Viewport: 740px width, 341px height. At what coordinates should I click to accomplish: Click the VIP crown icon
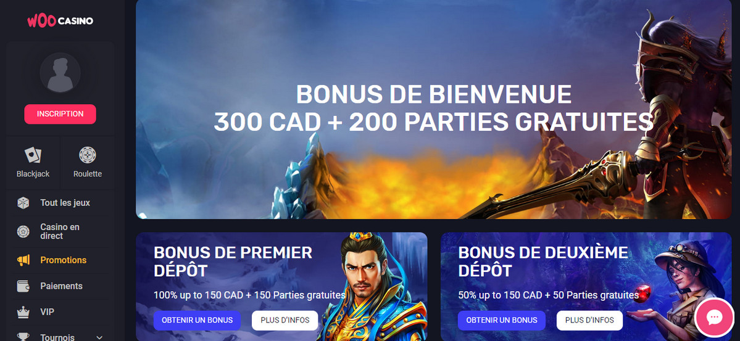tap(23, 312)
